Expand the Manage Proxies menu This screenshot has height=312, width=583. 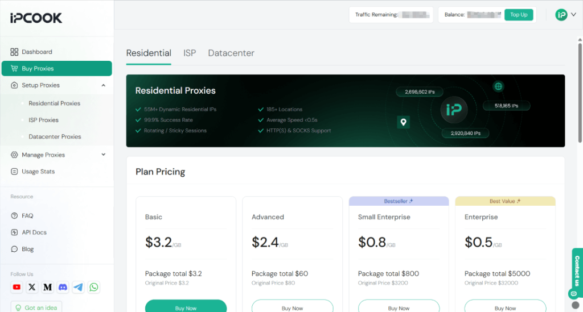coord(103,155)
